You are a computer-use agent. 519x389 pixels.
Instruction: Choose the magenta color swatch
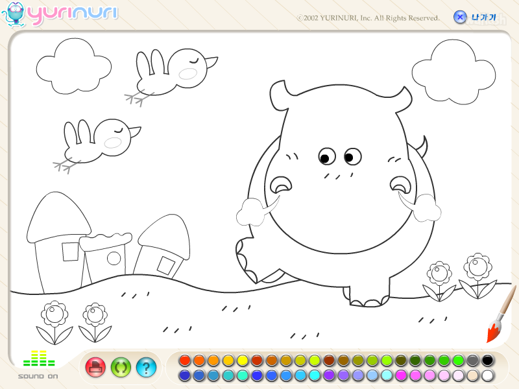tap(401, 375)
